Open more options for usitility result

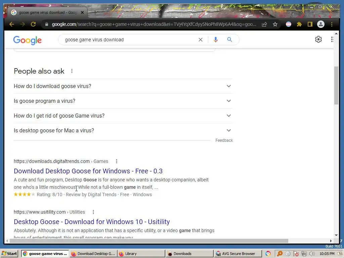[x=93, y=212]
